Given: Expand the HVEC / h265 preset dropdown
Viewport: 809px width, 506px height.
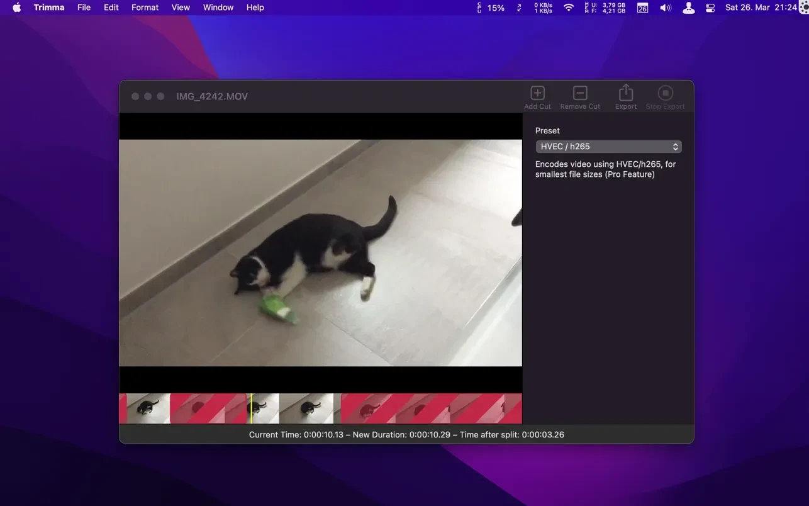Looking at the screenshot, I should [608, 147].
